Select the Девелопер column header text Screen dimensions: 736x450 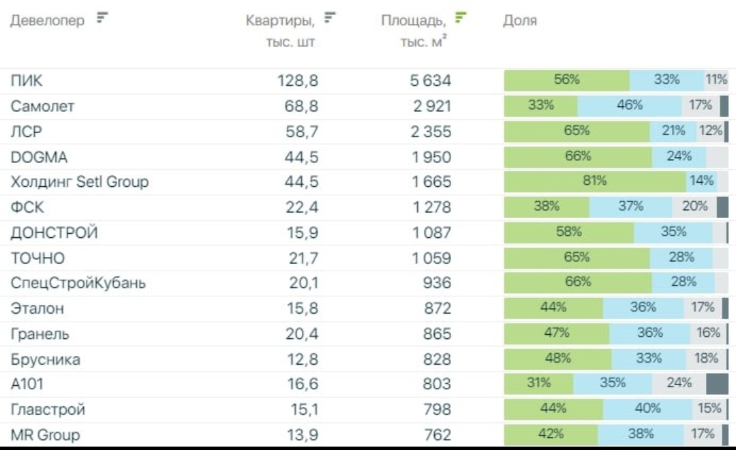tap(48, 20)
